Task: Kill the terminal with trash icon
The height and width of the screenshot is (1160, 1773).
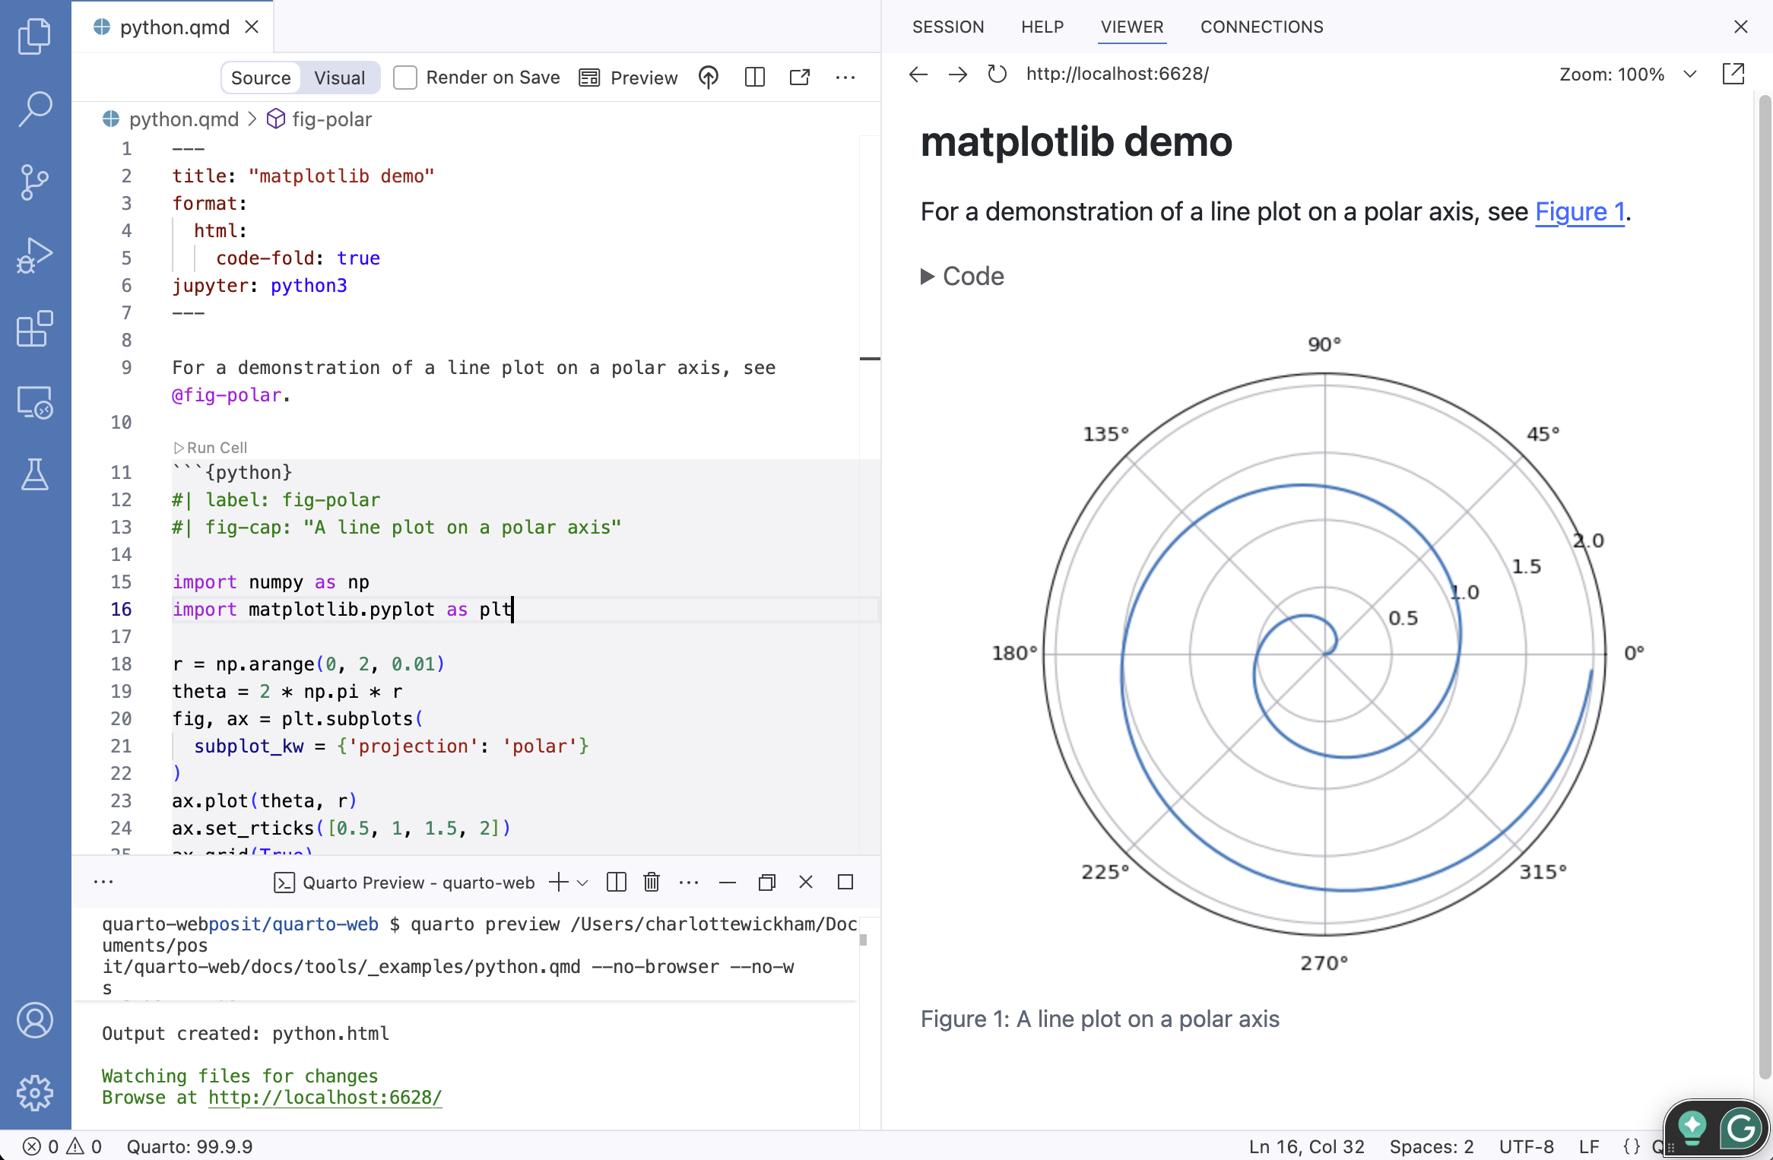Action: (652, 883)
